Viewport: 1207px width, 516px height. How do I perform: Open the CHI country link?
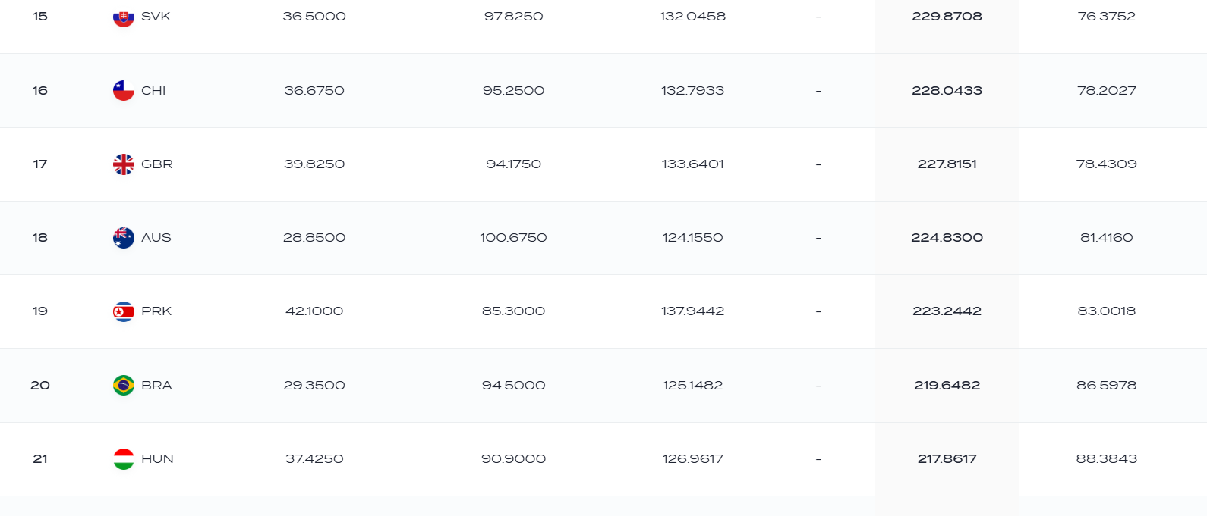click(x=153, y=90)
